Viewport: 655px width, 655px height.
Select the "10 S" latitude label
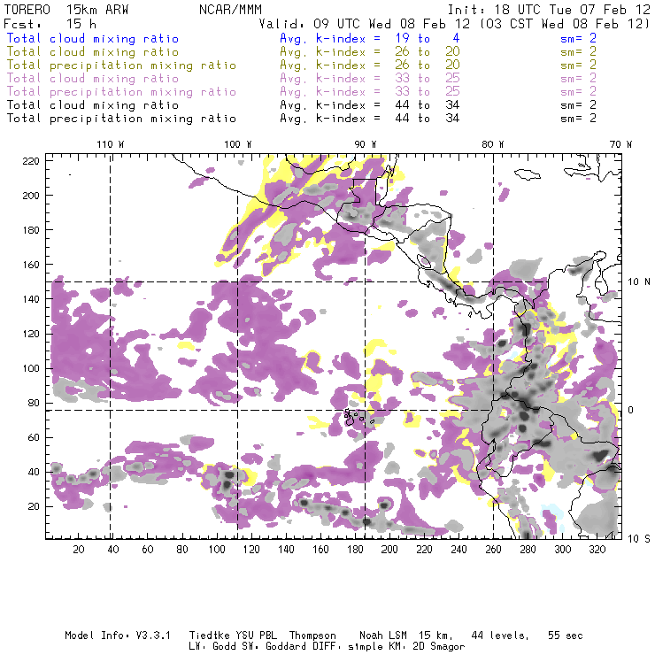[x=639, y=539]
